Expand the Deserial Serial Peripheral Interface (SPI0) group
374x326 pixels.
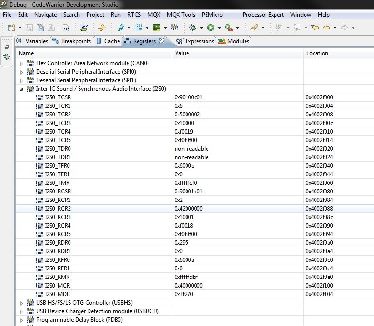21,72
